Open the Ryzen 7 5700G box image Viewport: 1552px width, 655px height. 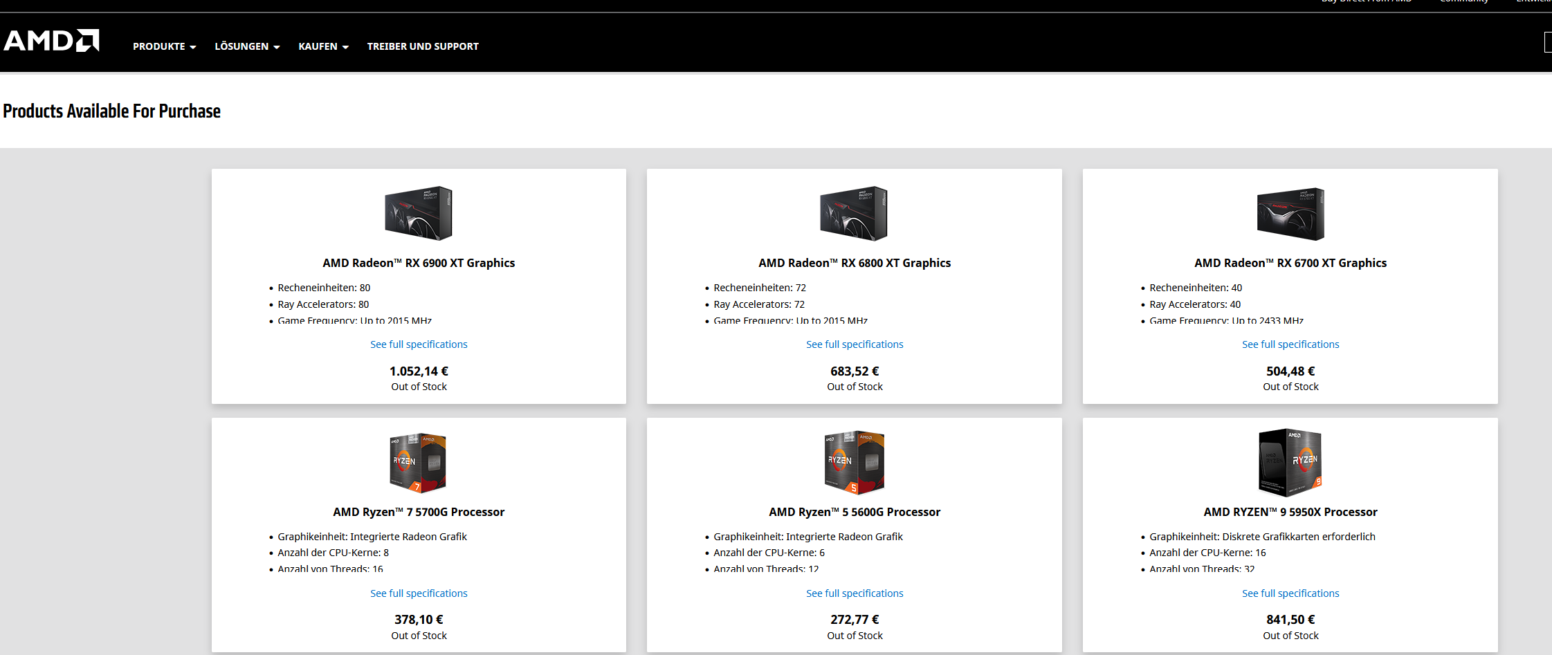coord(418,463)
